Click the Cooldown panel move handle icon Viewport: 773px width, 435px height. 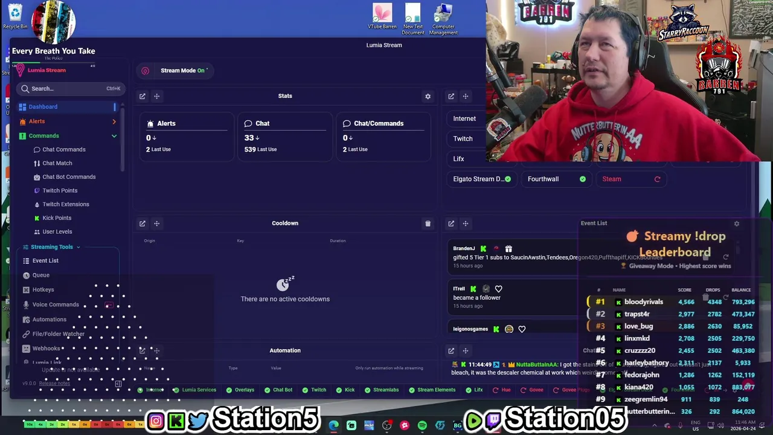(156, 224)
